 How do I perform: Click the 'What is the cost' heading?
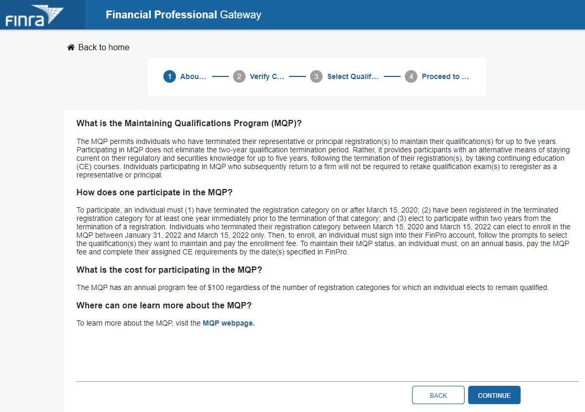coord(169,270)
